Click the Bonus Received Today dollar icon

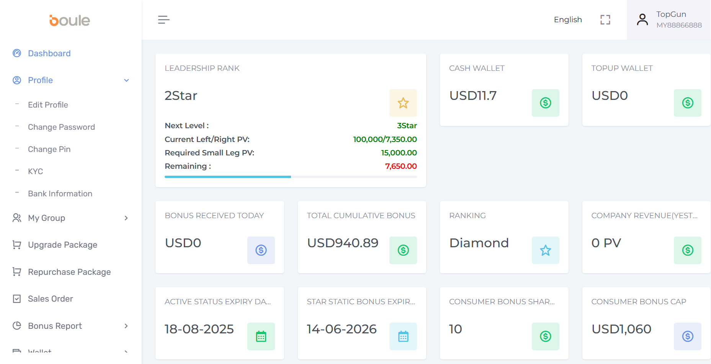(261, 250)
